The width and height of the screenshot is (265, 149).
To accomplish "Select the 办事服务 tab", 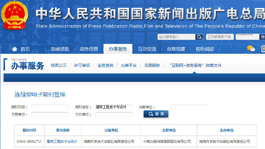I will click(118, 49).
